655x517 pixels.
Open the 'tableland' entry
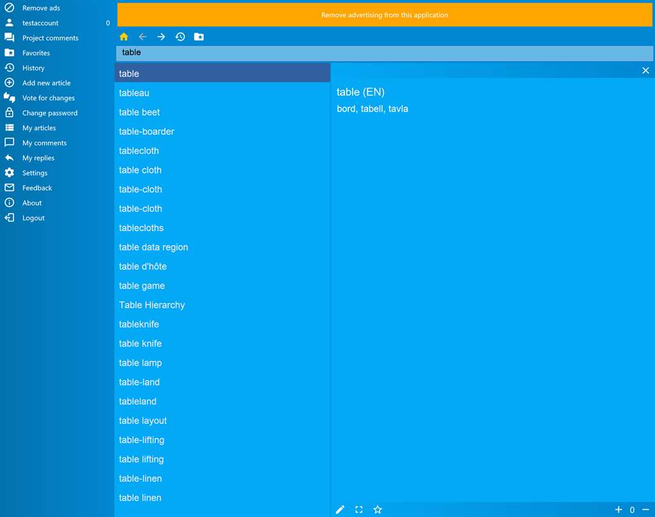[222, 401]
